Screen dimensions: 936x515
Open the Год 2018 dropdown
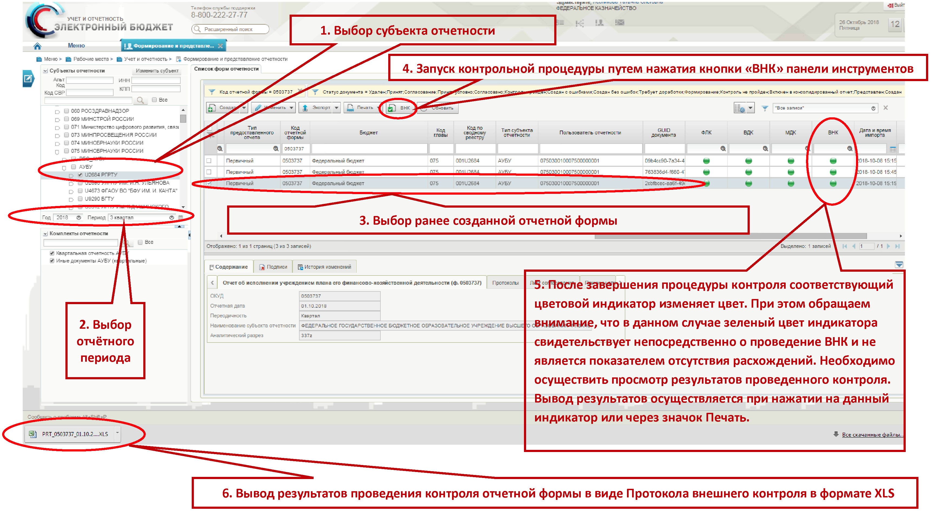point(78,218)
